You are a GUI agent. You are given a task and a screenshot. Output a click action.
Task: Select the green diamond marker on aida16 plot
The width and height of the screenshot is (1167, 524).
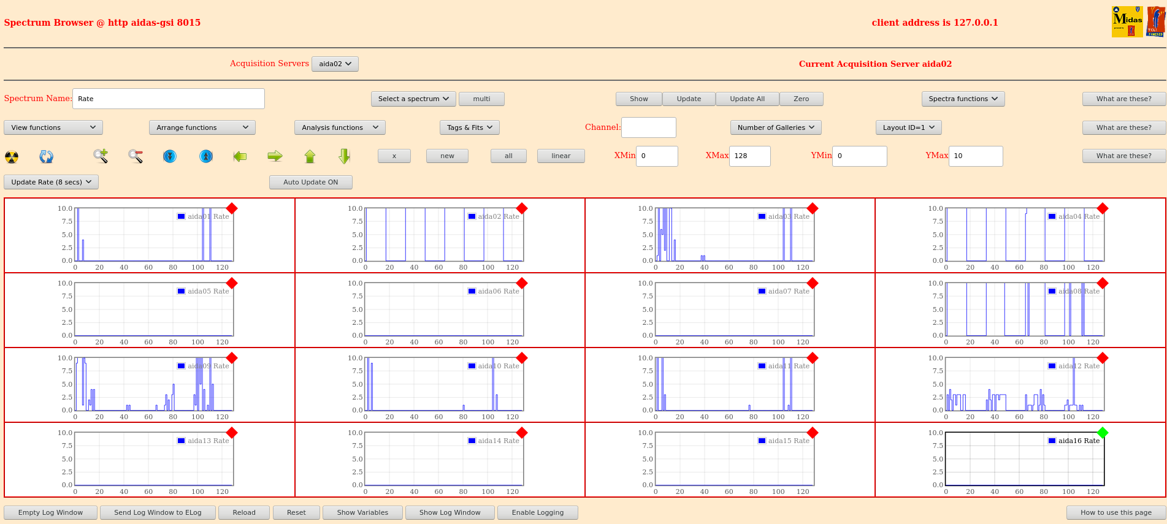[1102, 433]
